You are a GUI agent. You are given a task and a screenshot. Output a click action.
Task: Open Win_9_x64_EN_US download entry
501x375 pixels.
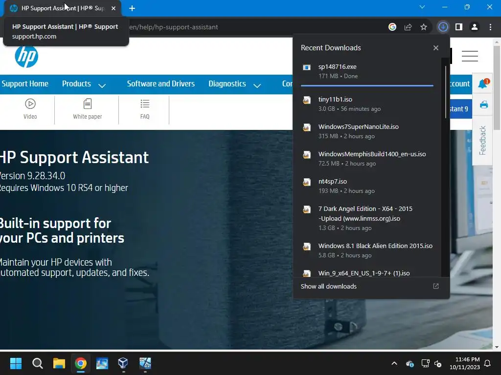click(x=367, y=273)
